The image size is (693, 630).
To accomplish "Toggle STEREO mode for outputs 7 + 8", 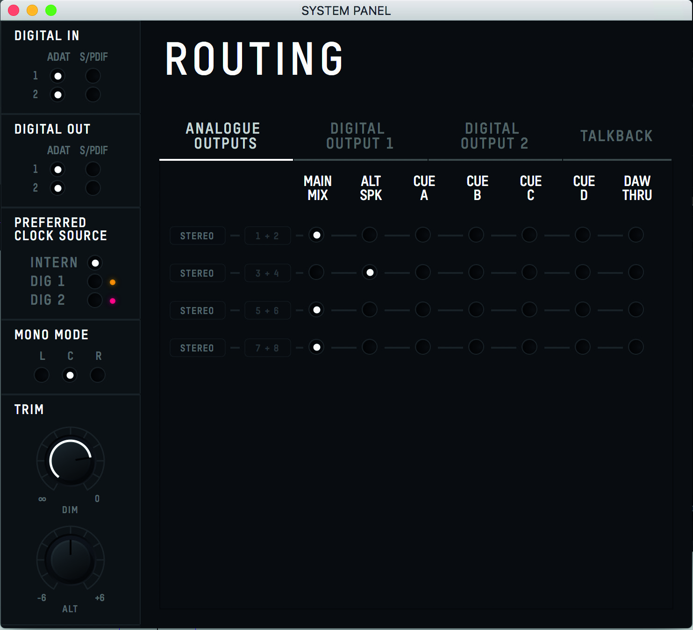I will click(x=197, y=348).
